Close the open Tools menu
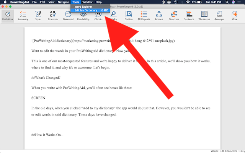This screenshot has width=245, height=153. (76, 2)
